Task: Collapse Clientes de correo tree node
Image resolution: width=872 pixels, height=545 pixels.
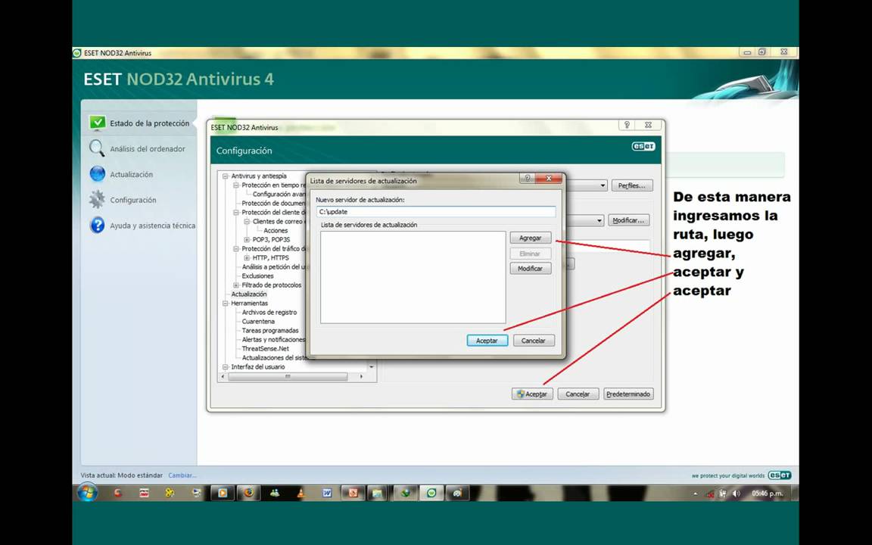Action: [247, 221]
